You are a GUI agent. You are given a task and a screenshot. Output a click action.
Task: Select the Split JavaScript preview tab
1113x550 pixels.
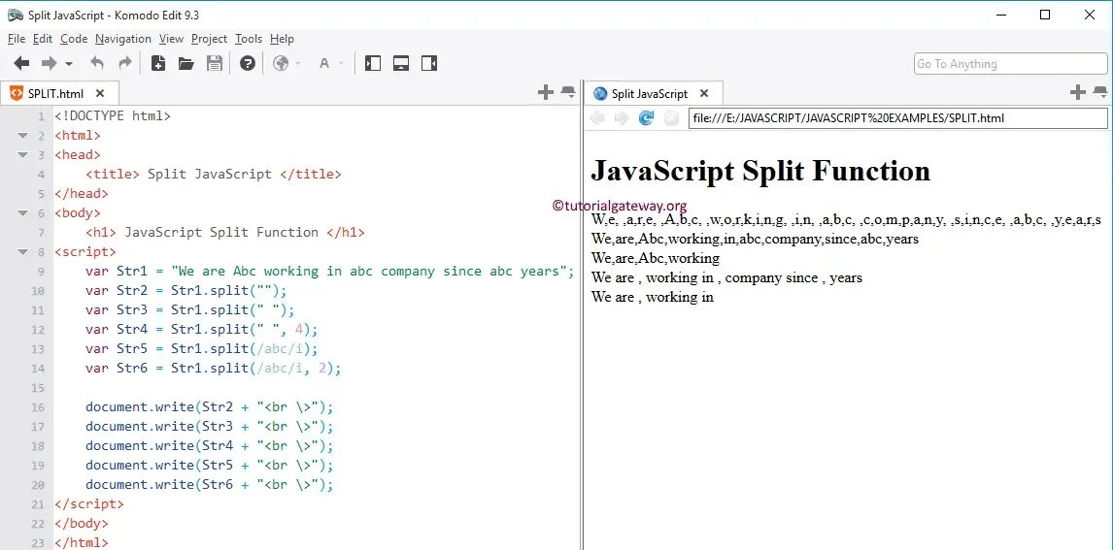(650, 93)
